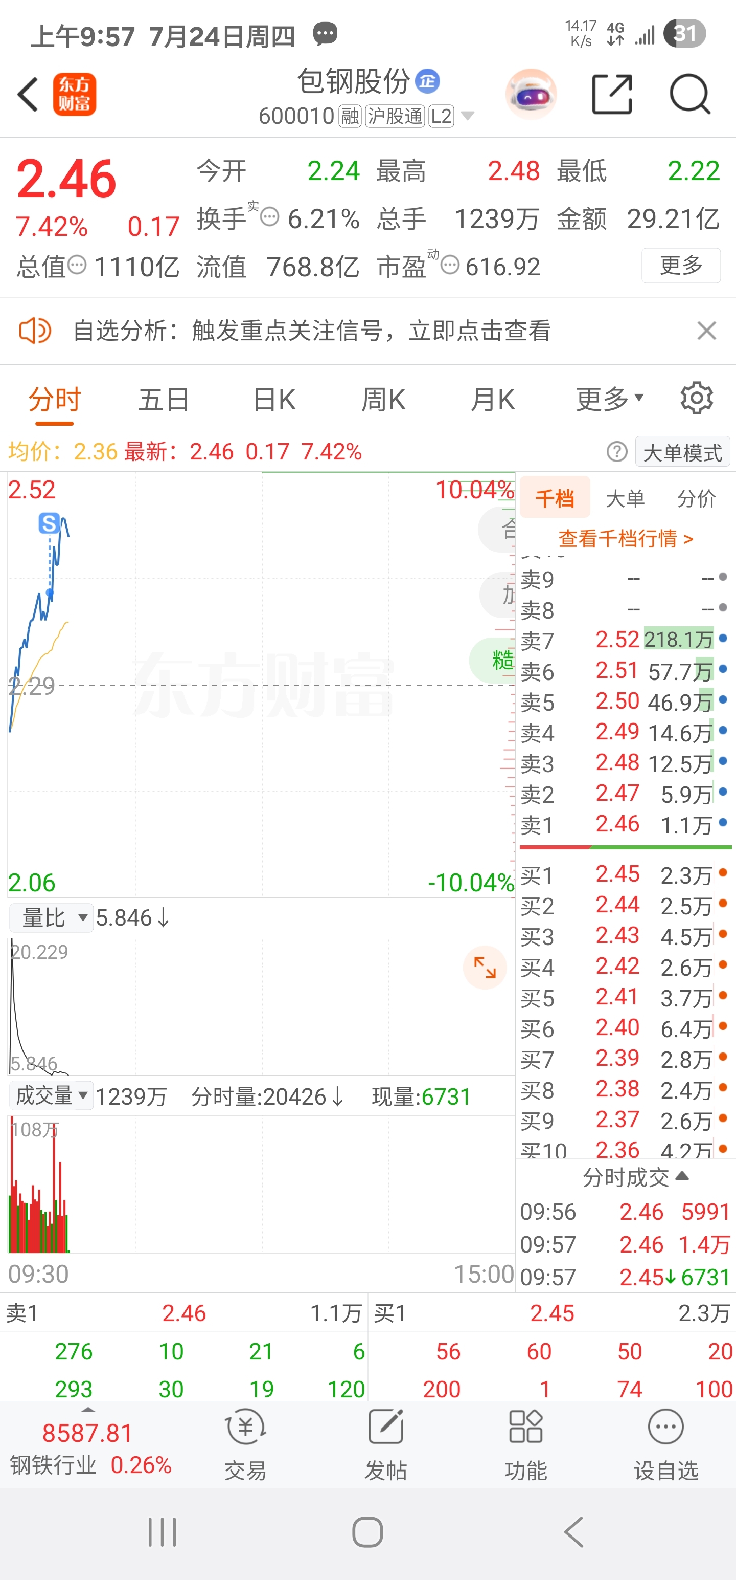Tap the orange fullscreen expand icon

(485, 968)
